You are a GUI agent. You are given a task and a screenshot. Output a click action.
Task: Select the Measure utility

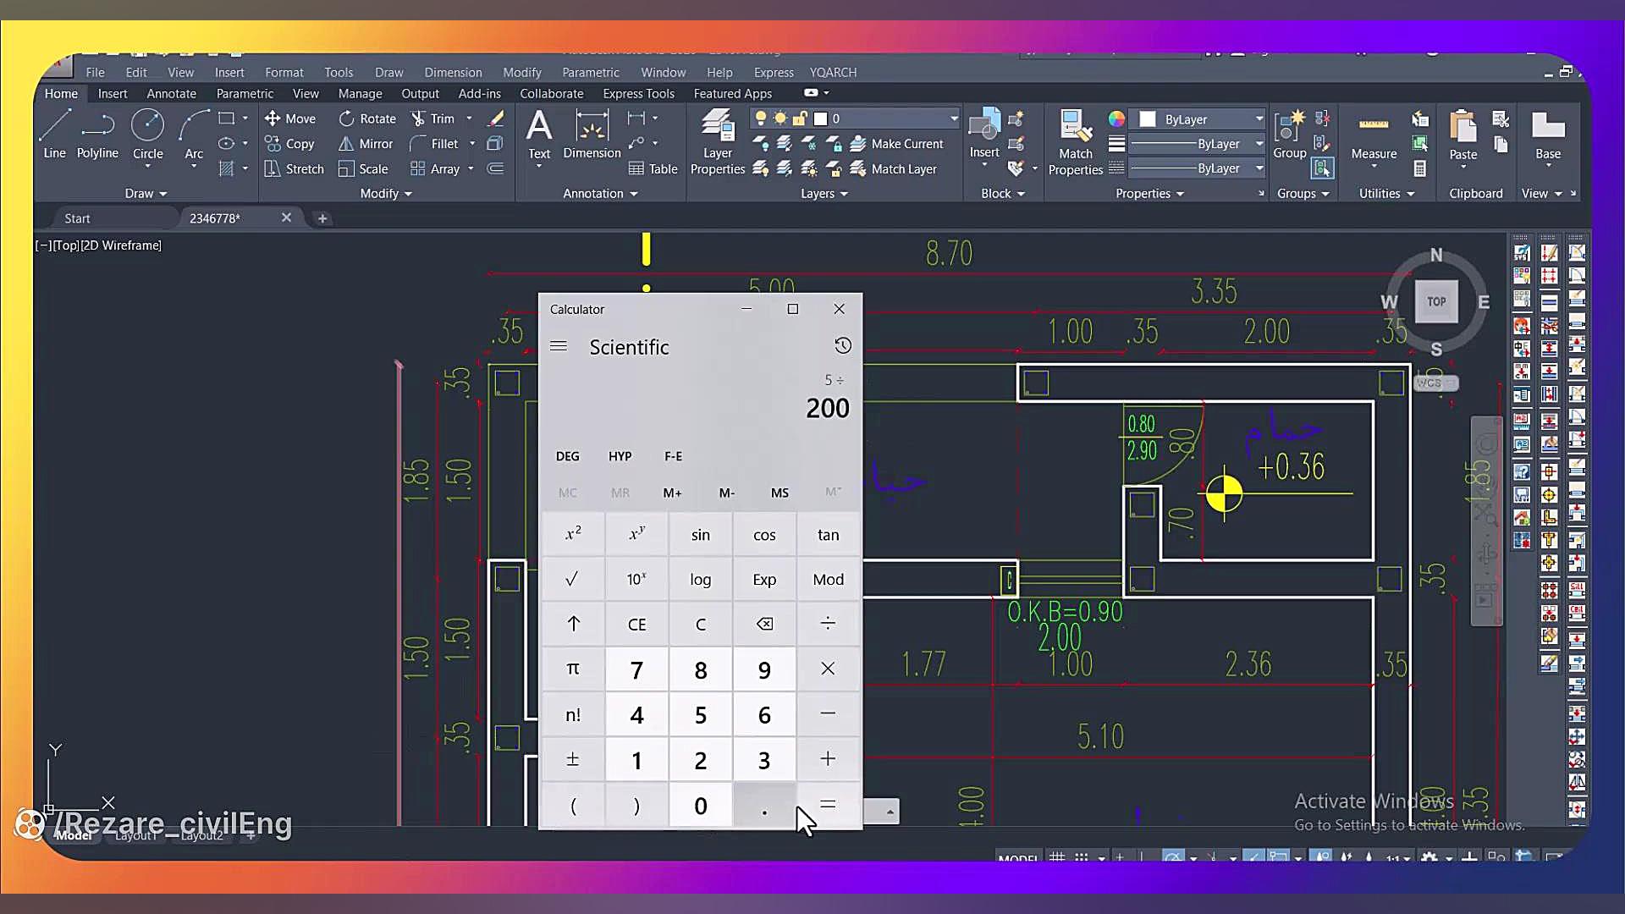coord(1373,135)
